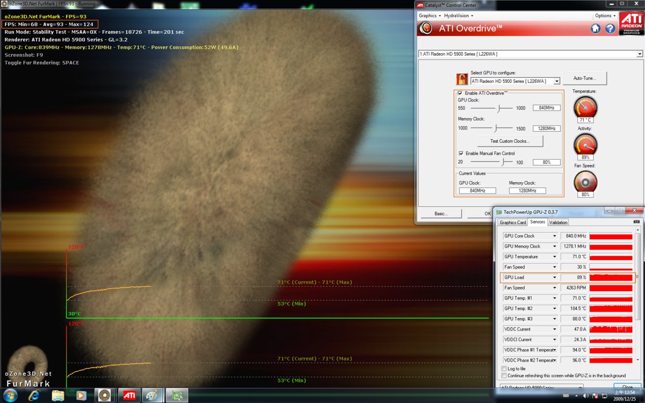Click the Test Custom Clocks... button
Viewport: 645px width, 403px height.
510,141
